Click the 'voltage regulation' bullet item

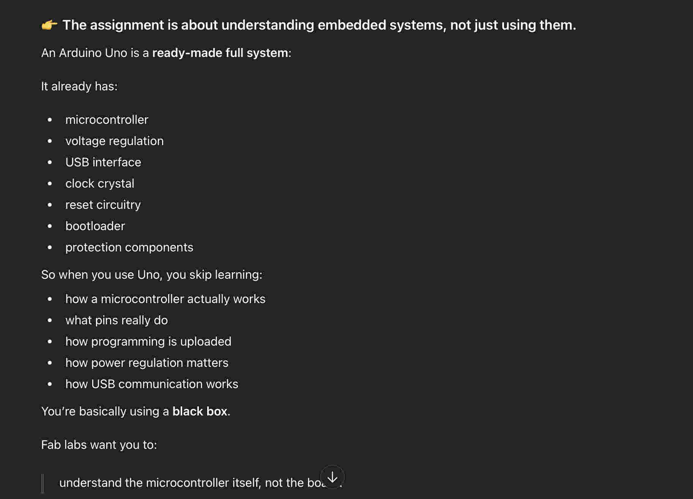(114, 141)
